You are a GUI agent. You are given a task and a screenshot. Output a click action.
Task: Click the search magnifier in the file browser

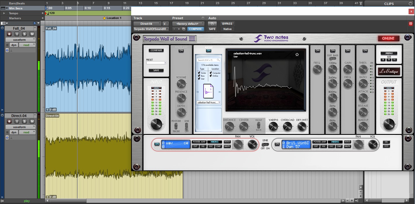218,60
